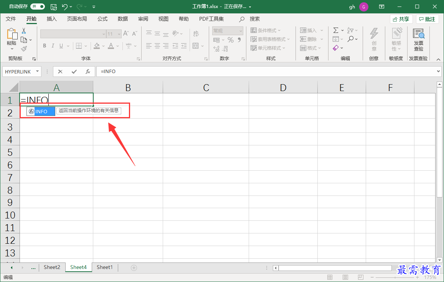
Task: Click the Cancel X formula button
Action: (x=60, y=72)
